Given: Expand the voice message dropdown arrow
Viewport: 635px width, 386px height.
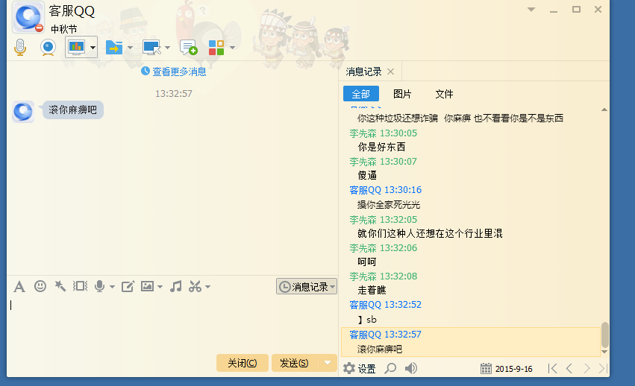Looking at the screenshot, I should tap(112, 287).
